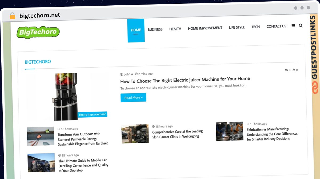Open the hamburger menu icon
The width and height of the screenshot is (320, 179).
pyautogui.click(x=293, y=26)
